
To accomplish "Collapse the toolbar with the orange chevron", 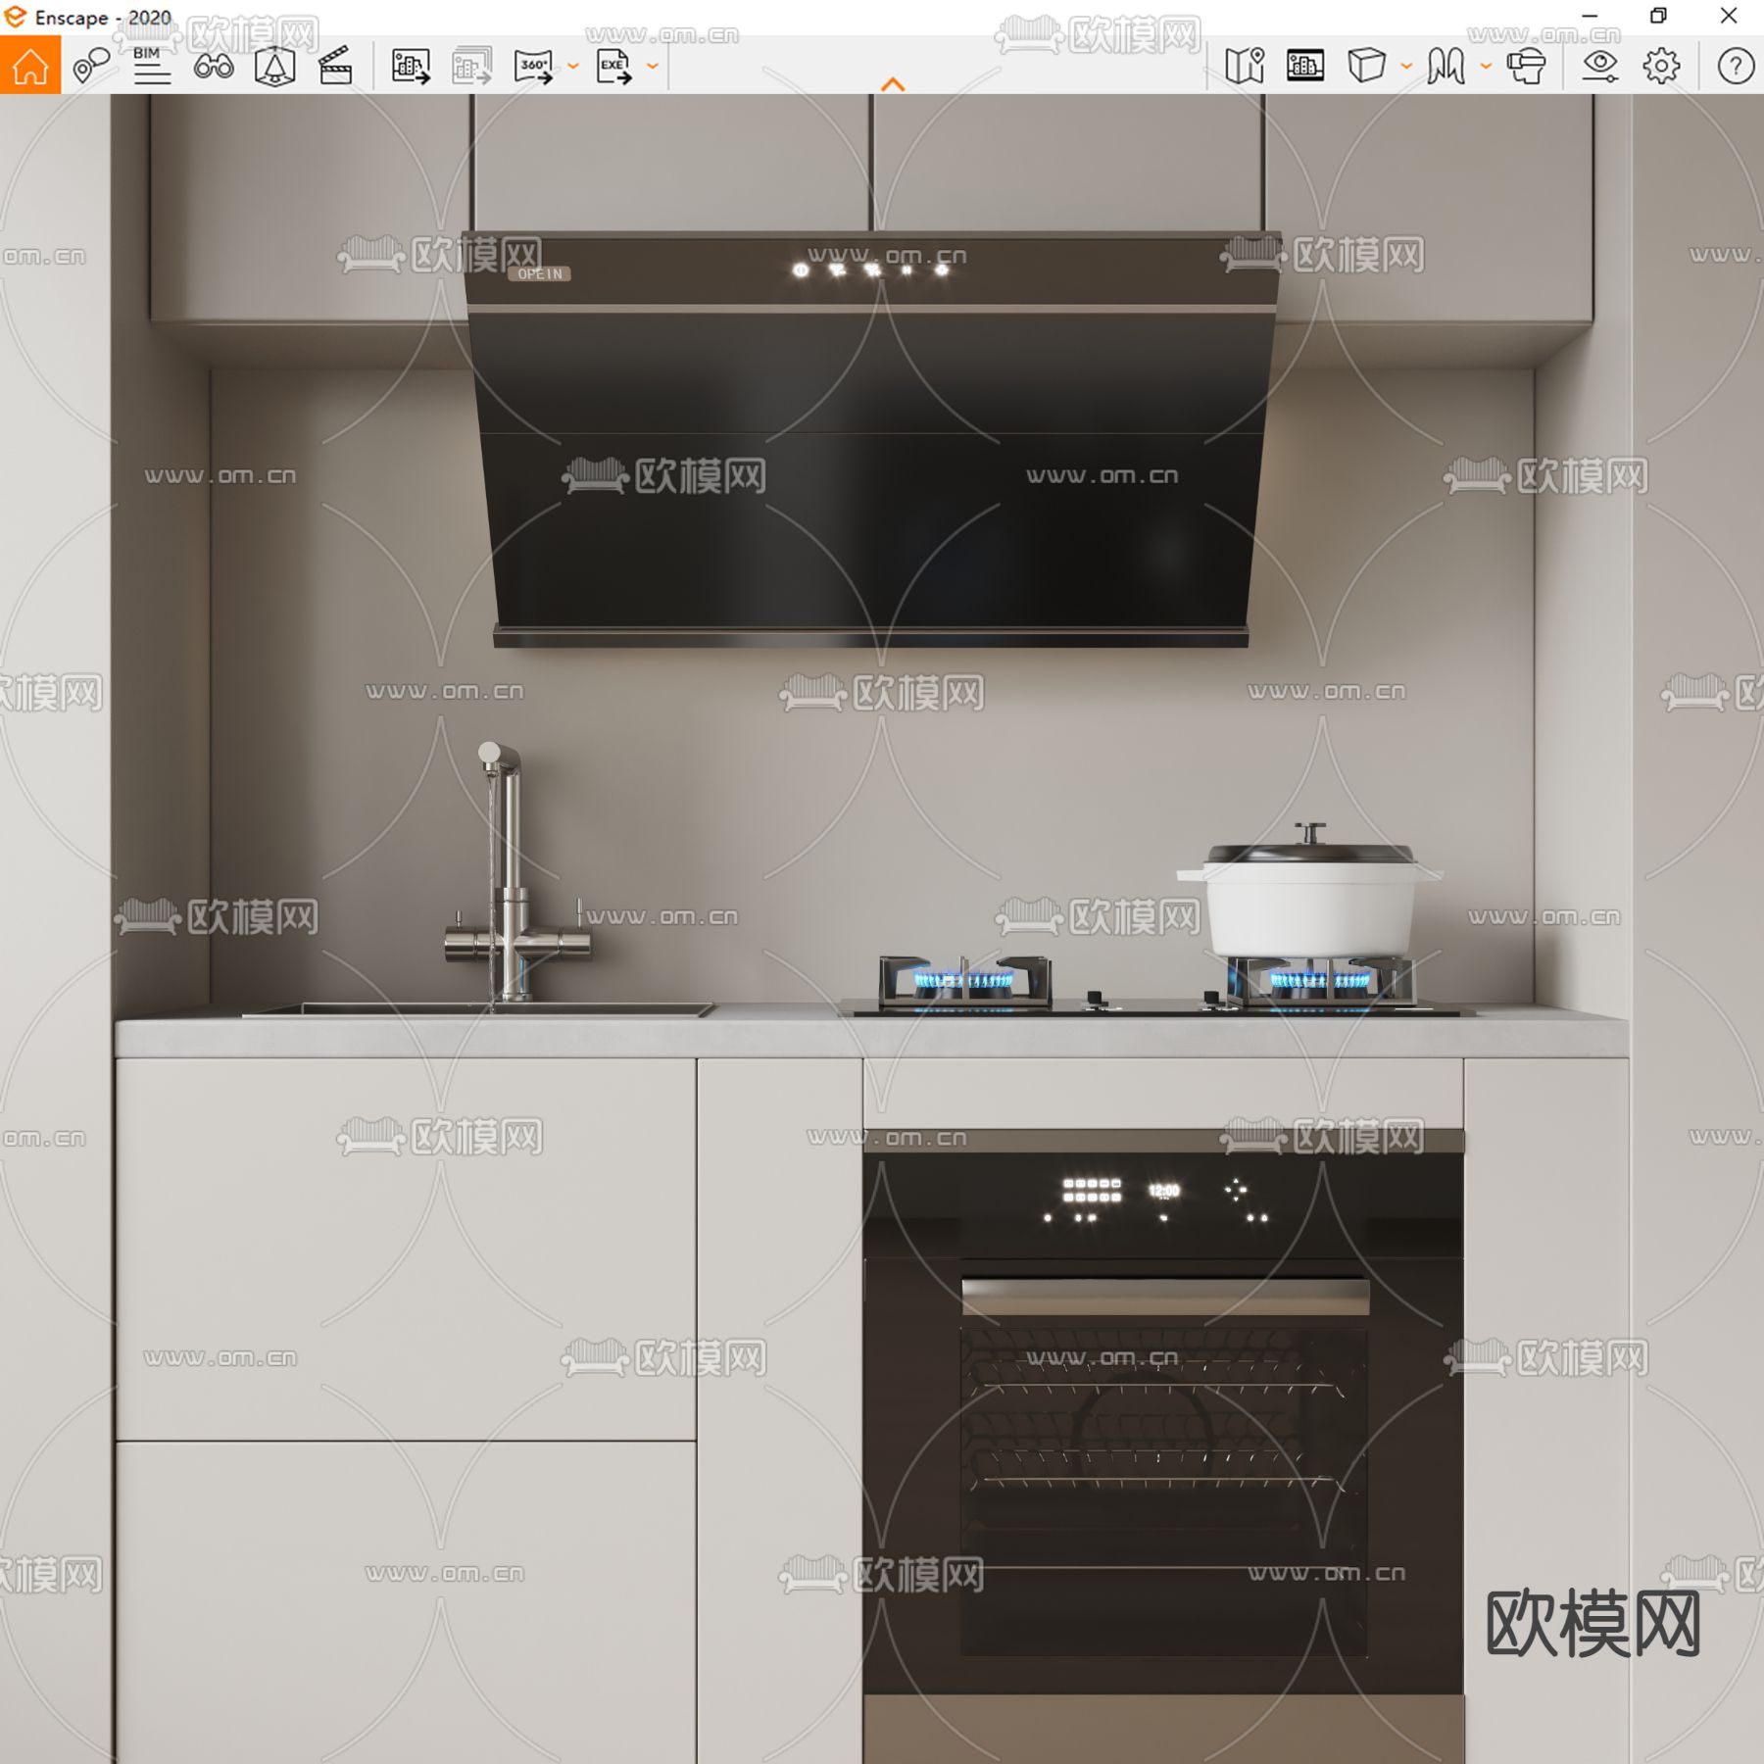I will pyautogui.click(x=892, y=83).
